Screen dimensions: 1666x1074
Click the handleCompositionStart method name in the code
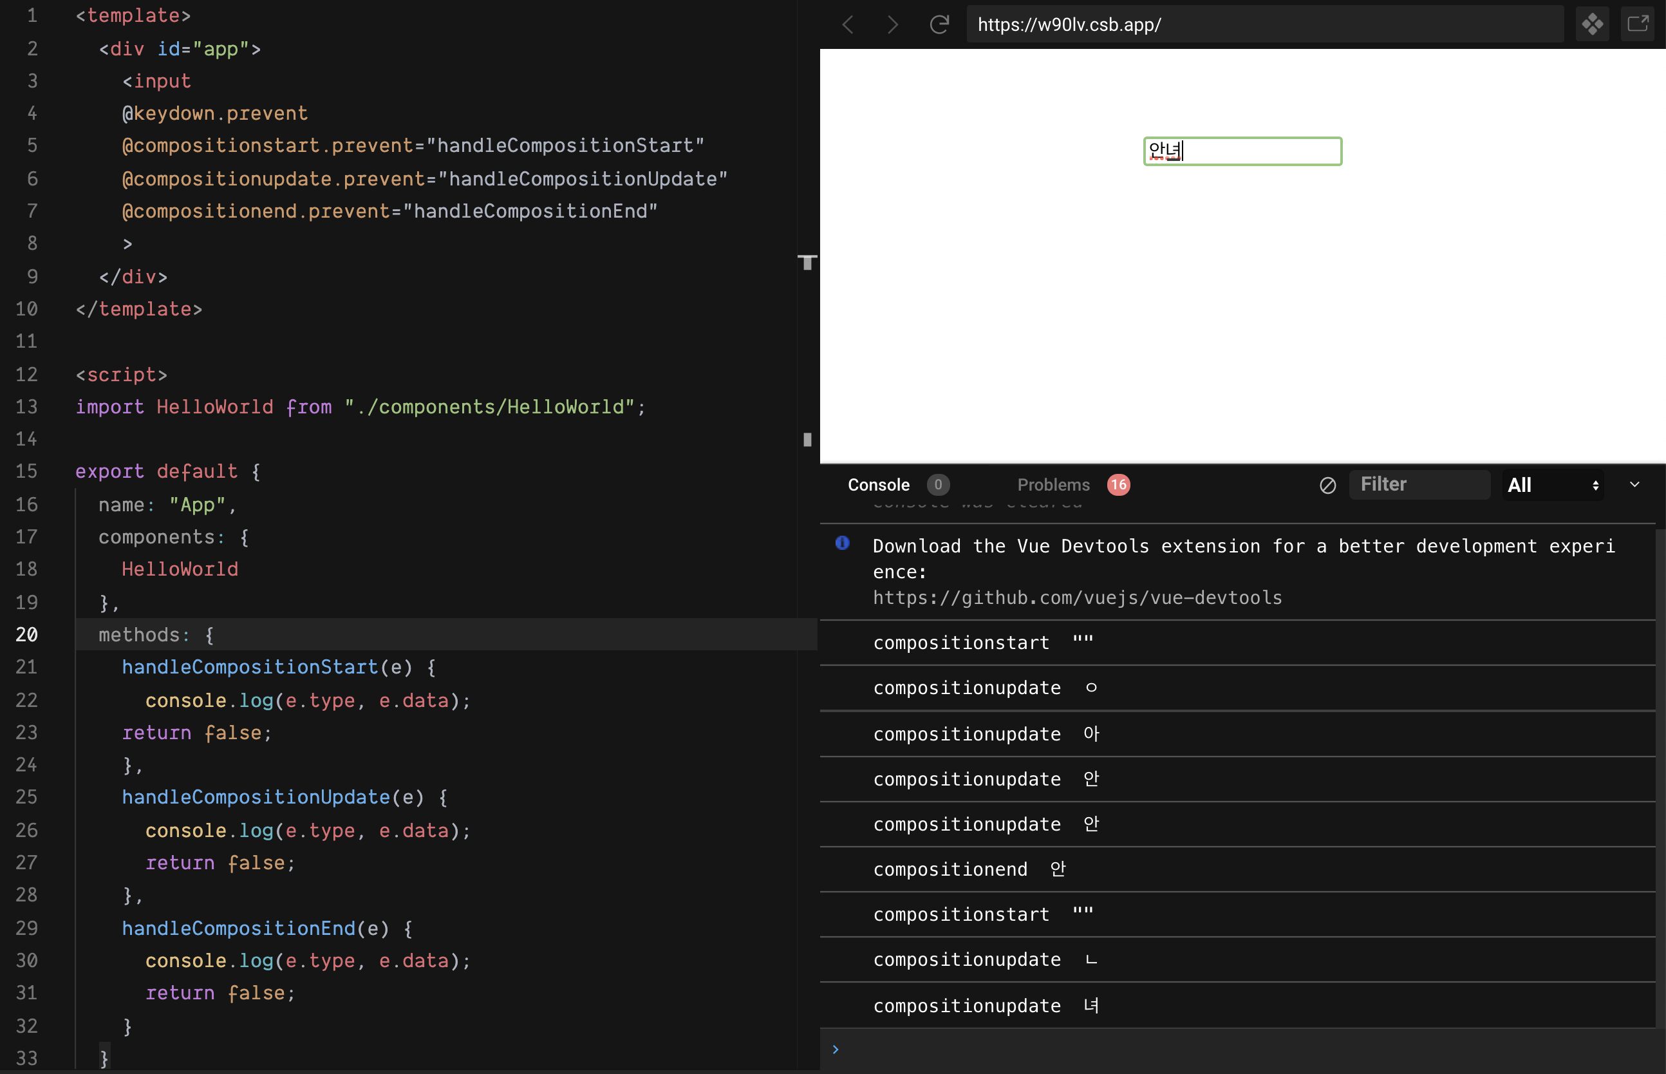coord(250,668)
